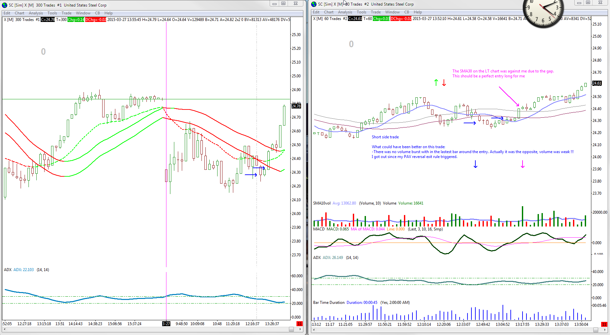Click 'What could have been better on this trade:' note
The height and width of the screenshot is (335, 610).
tap(408, 147)
